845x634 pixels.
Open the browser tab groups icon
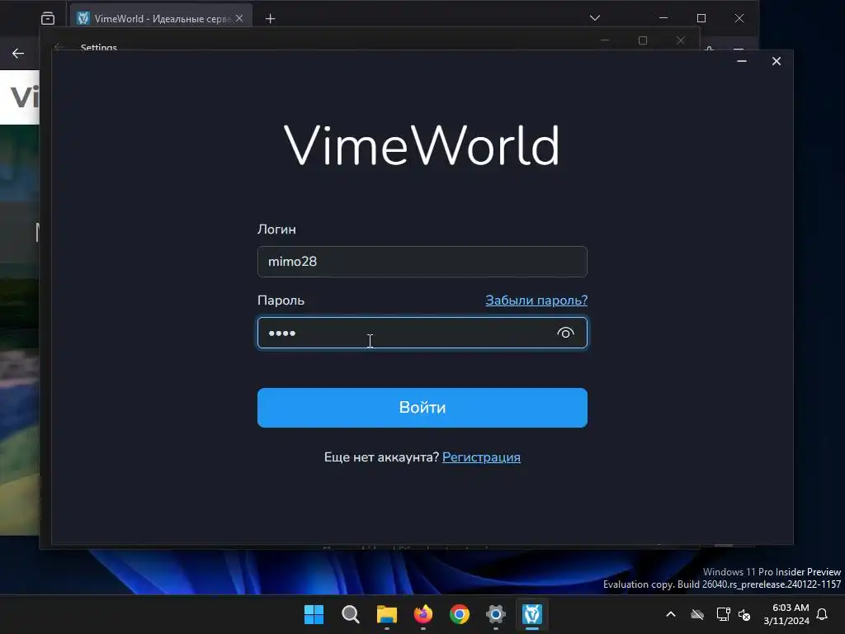[x=47, y=18]
